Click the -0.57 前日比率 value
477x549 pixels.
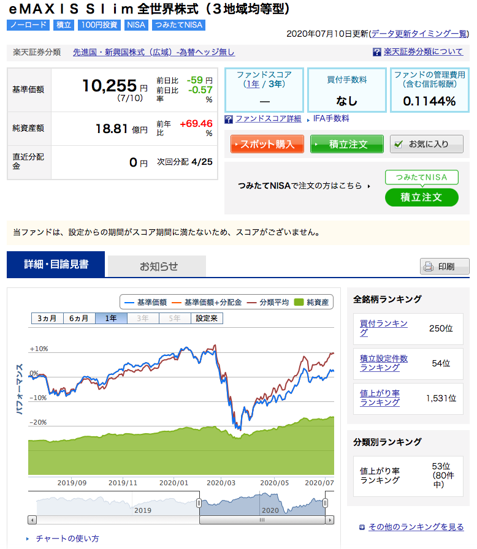point(200,90)
